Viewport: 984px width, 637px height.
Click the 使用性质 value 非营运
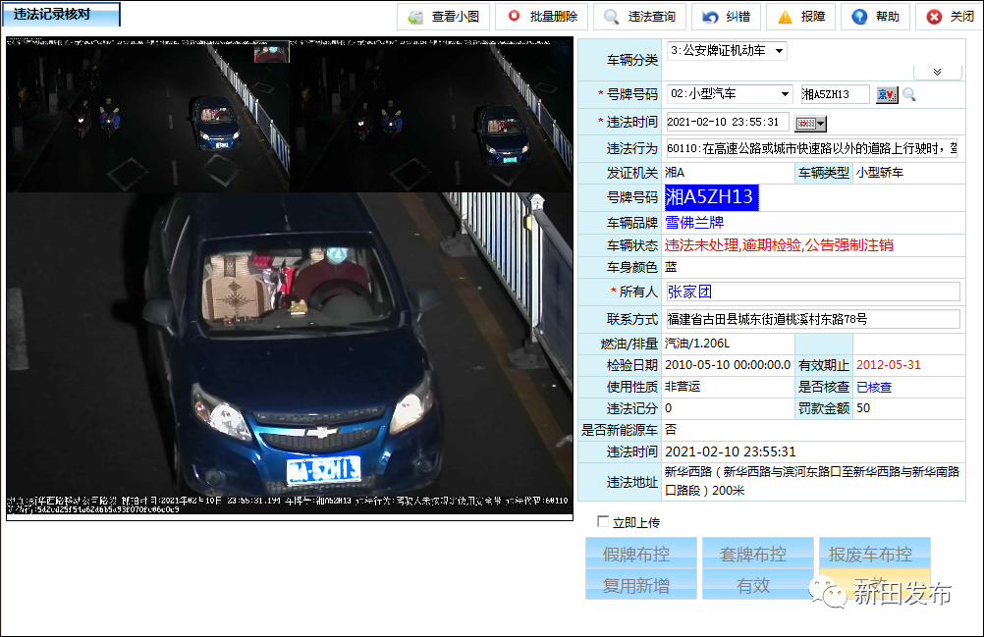tap(683, 387)
